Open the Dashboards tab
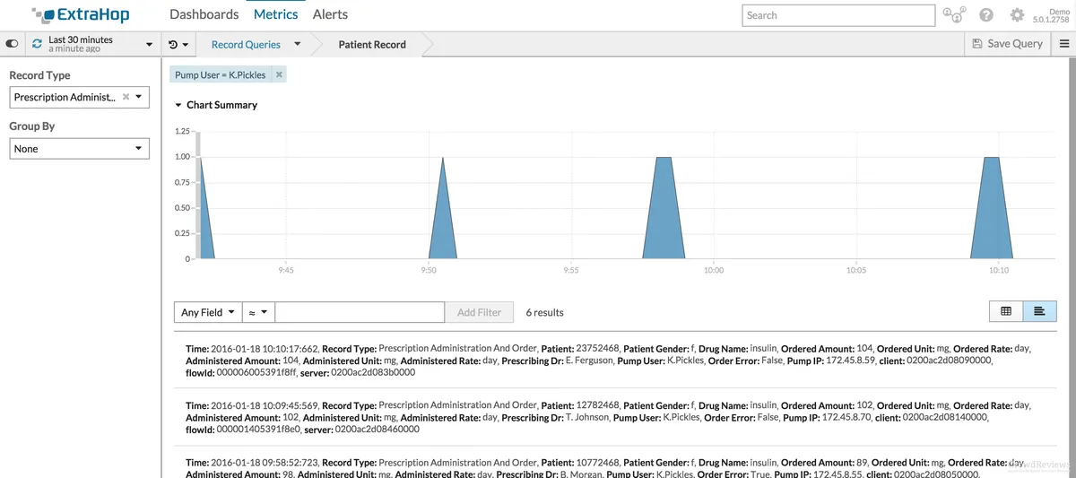The width and height of the screenshot is (1076, 478). tap(204, 14)
